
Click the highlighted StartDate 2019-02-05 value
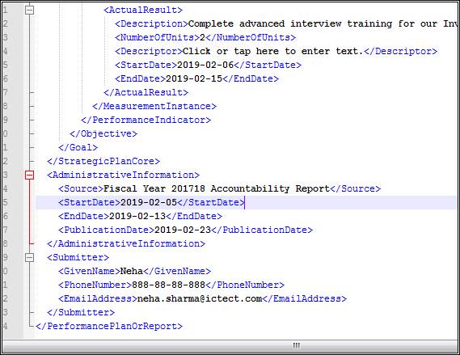click(149, 202)
